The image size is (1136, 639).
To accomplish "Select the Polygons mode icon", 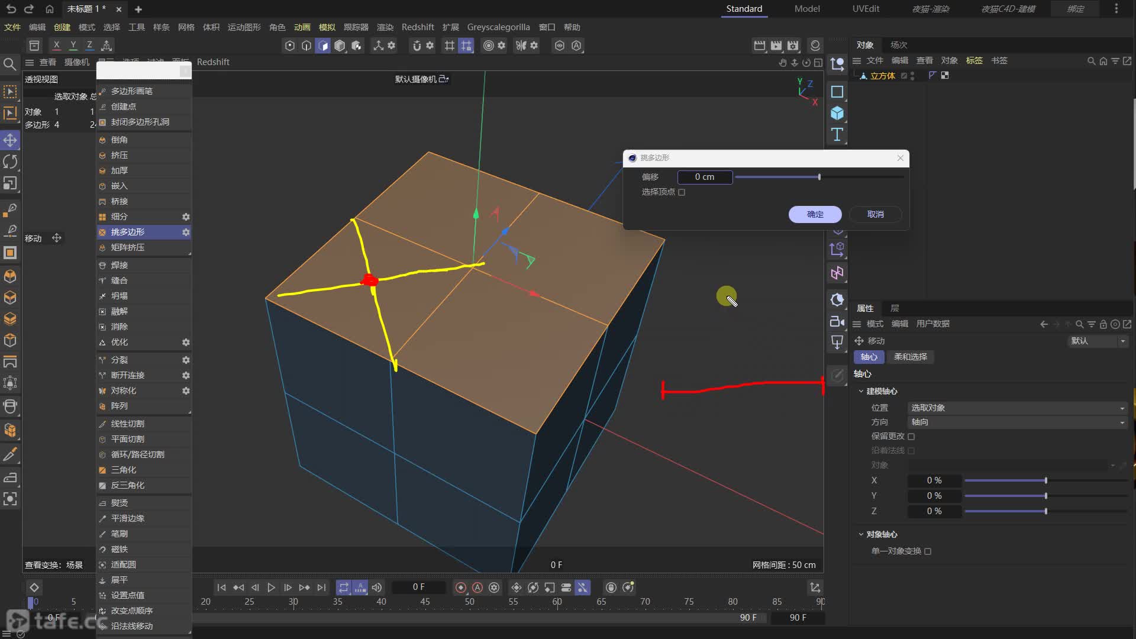I will click(323, 46).
